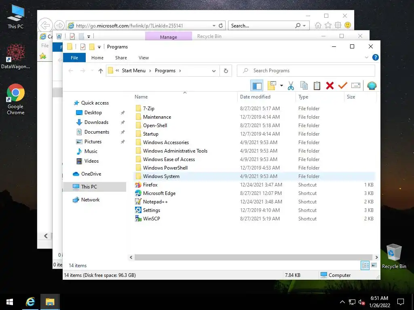Switch to large thumbnails view button

pos(374,265)
